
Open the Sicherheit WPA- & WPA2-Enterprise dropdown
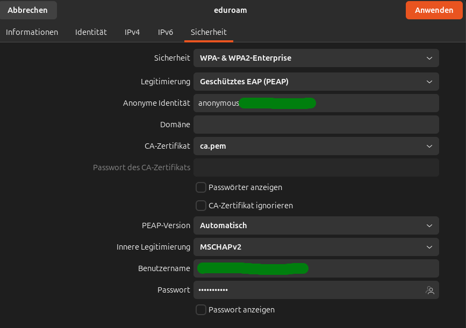(316, 58)
